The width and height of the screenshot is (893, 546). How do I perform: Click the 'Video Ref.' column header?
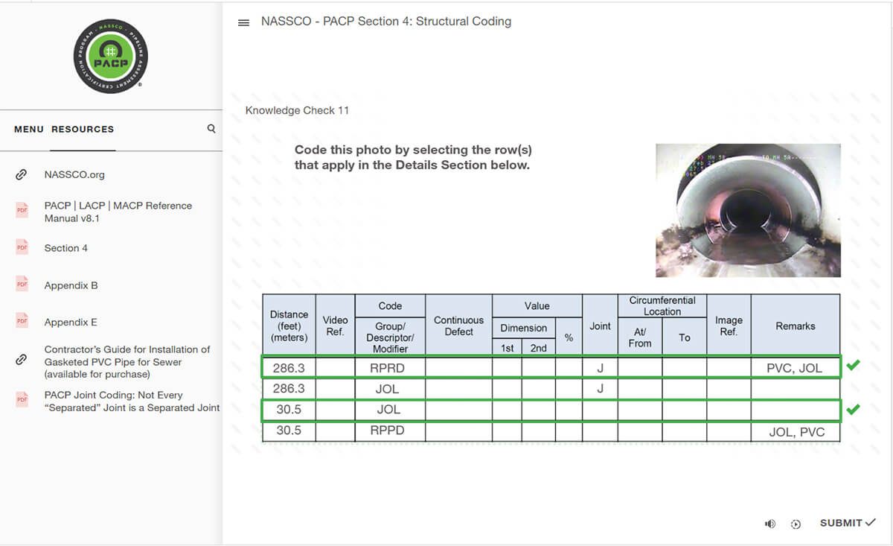point(336,326)
